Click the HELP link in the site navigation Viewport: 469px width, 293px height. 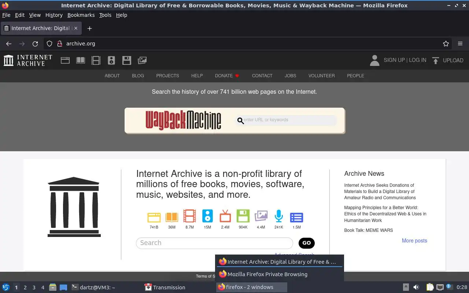point(197,76)
